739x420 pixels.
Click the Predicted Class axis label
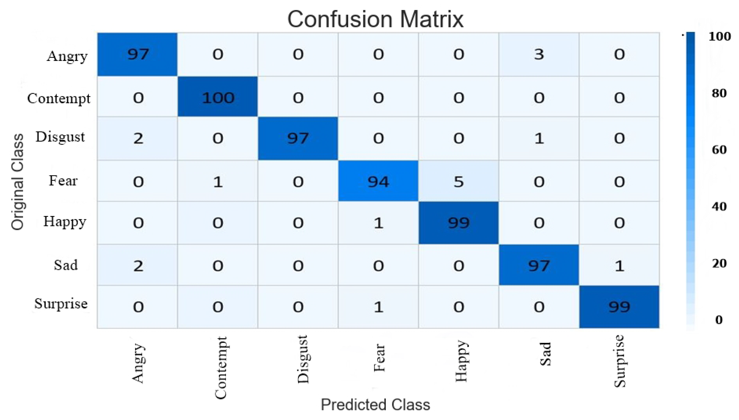[375, 404]
